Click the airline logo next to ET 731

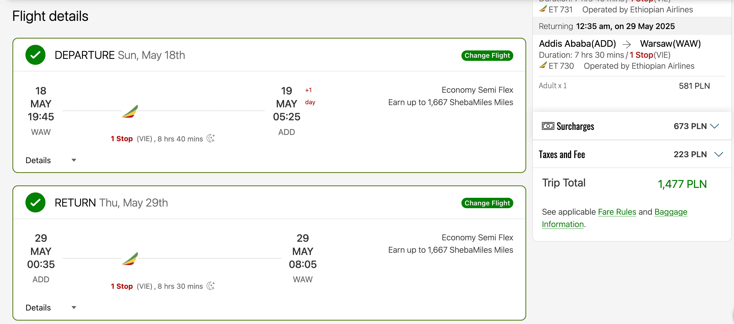543,9
